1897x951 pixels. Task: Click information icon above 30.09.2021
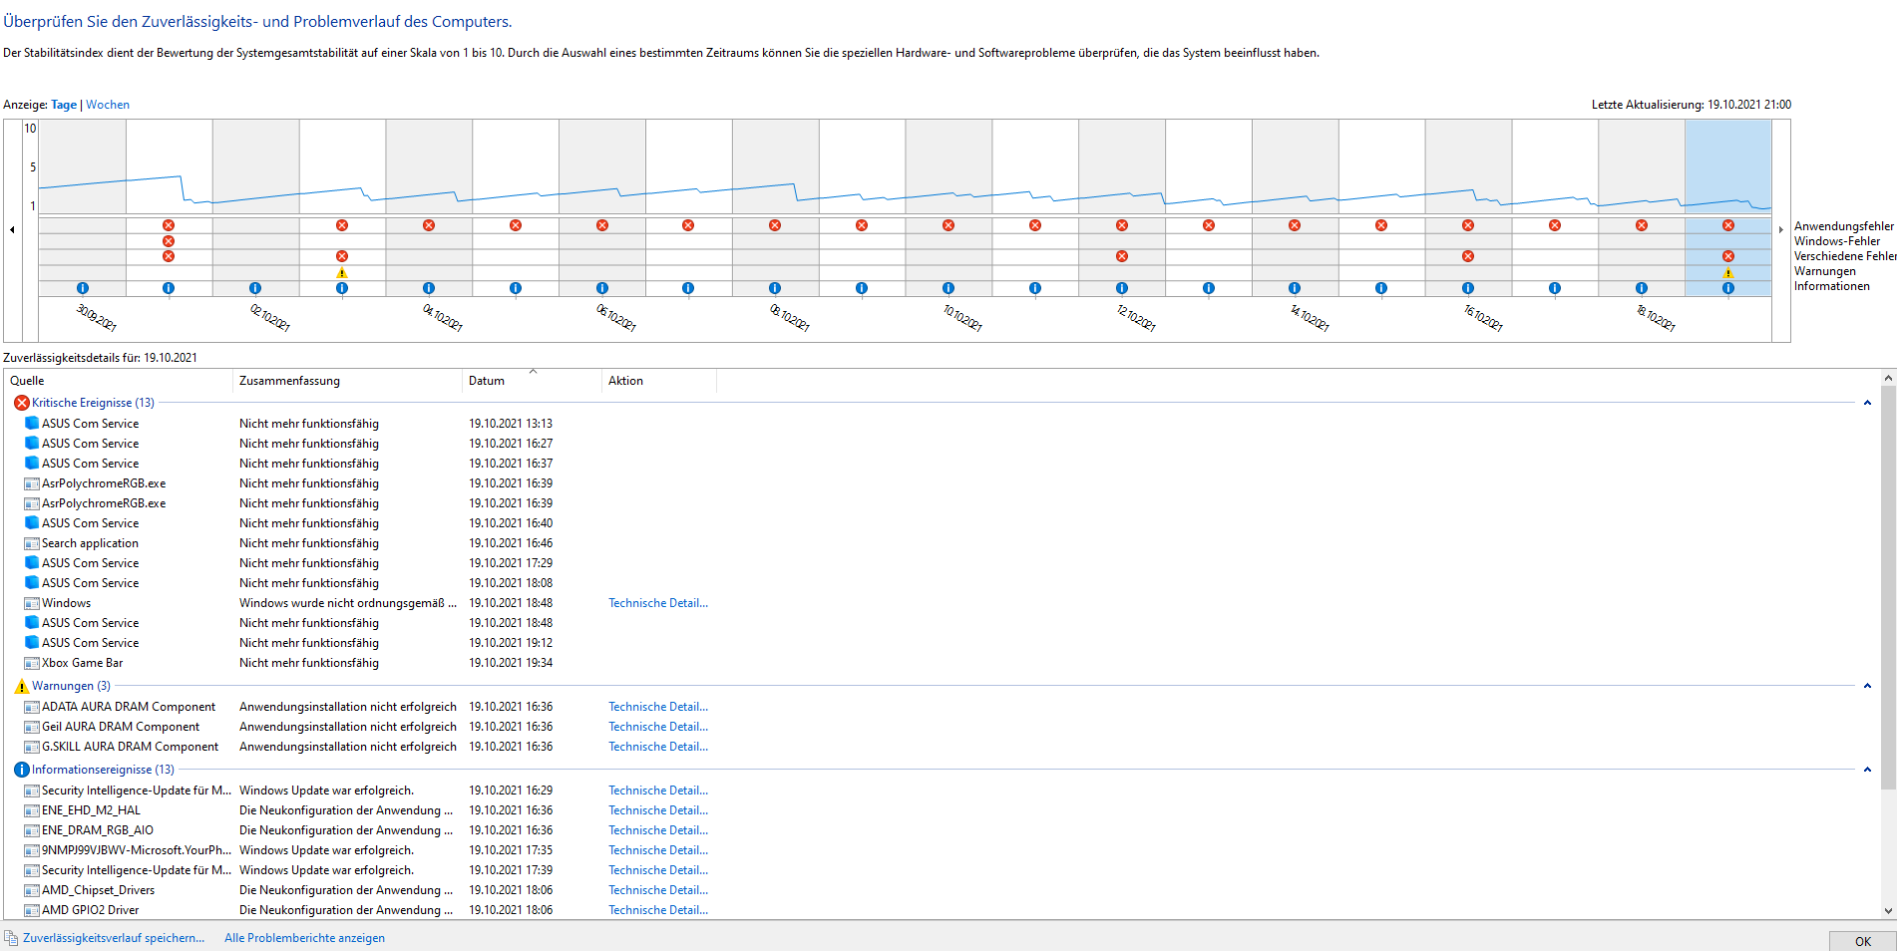83,288
